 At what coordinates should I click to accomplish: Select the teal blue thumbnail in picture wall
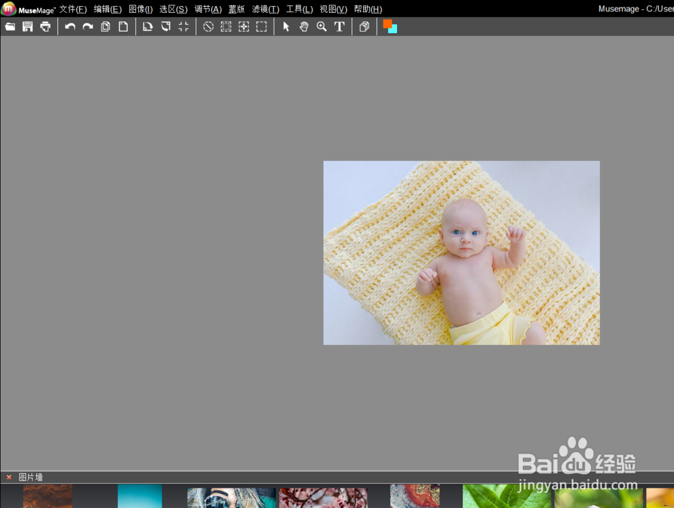[x=140, y=496]
